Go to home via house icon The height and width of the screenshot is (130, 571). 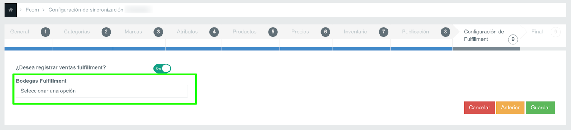pyautogui.click(x=11, y=10)
